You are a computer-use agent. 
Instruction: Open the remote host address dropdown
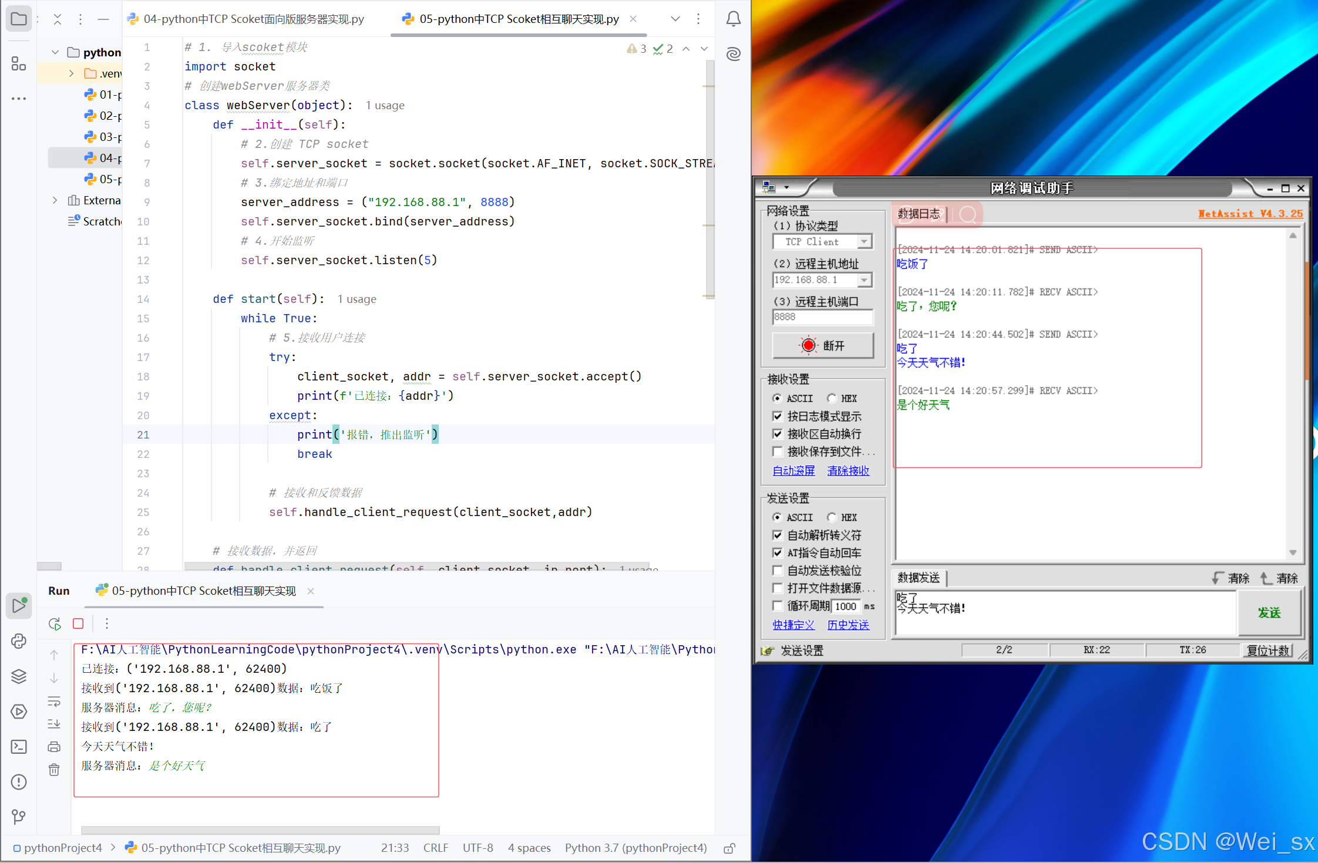pyautogui.click(x=863, y=280)
